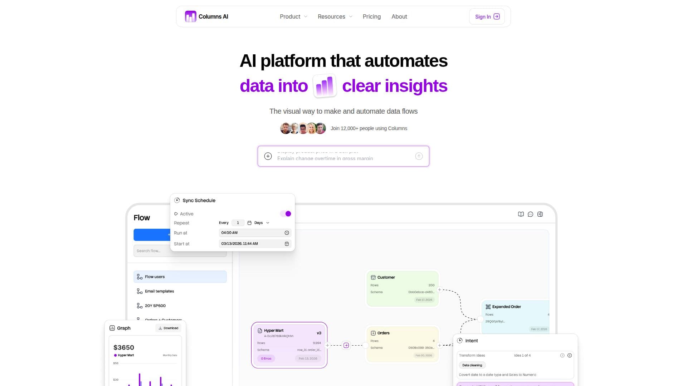Screen dimensions: 687x386
Task: Select the Hyper Mart source node
Action: [x=289, y=345]
